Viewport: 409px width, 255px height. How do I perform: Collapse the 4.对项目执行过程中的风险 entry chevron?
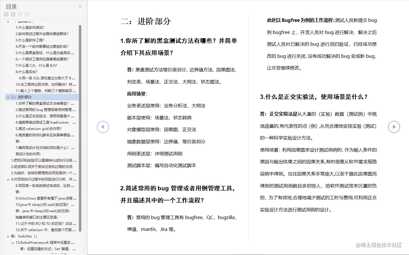coord(8,179)
